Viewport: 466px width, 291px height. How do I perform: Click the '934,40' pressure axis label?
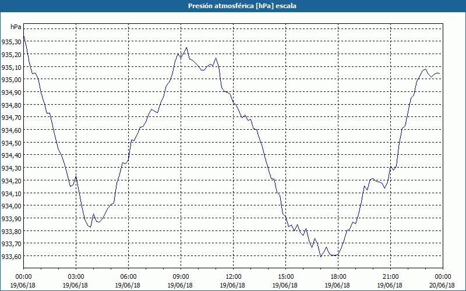[11, 155]
